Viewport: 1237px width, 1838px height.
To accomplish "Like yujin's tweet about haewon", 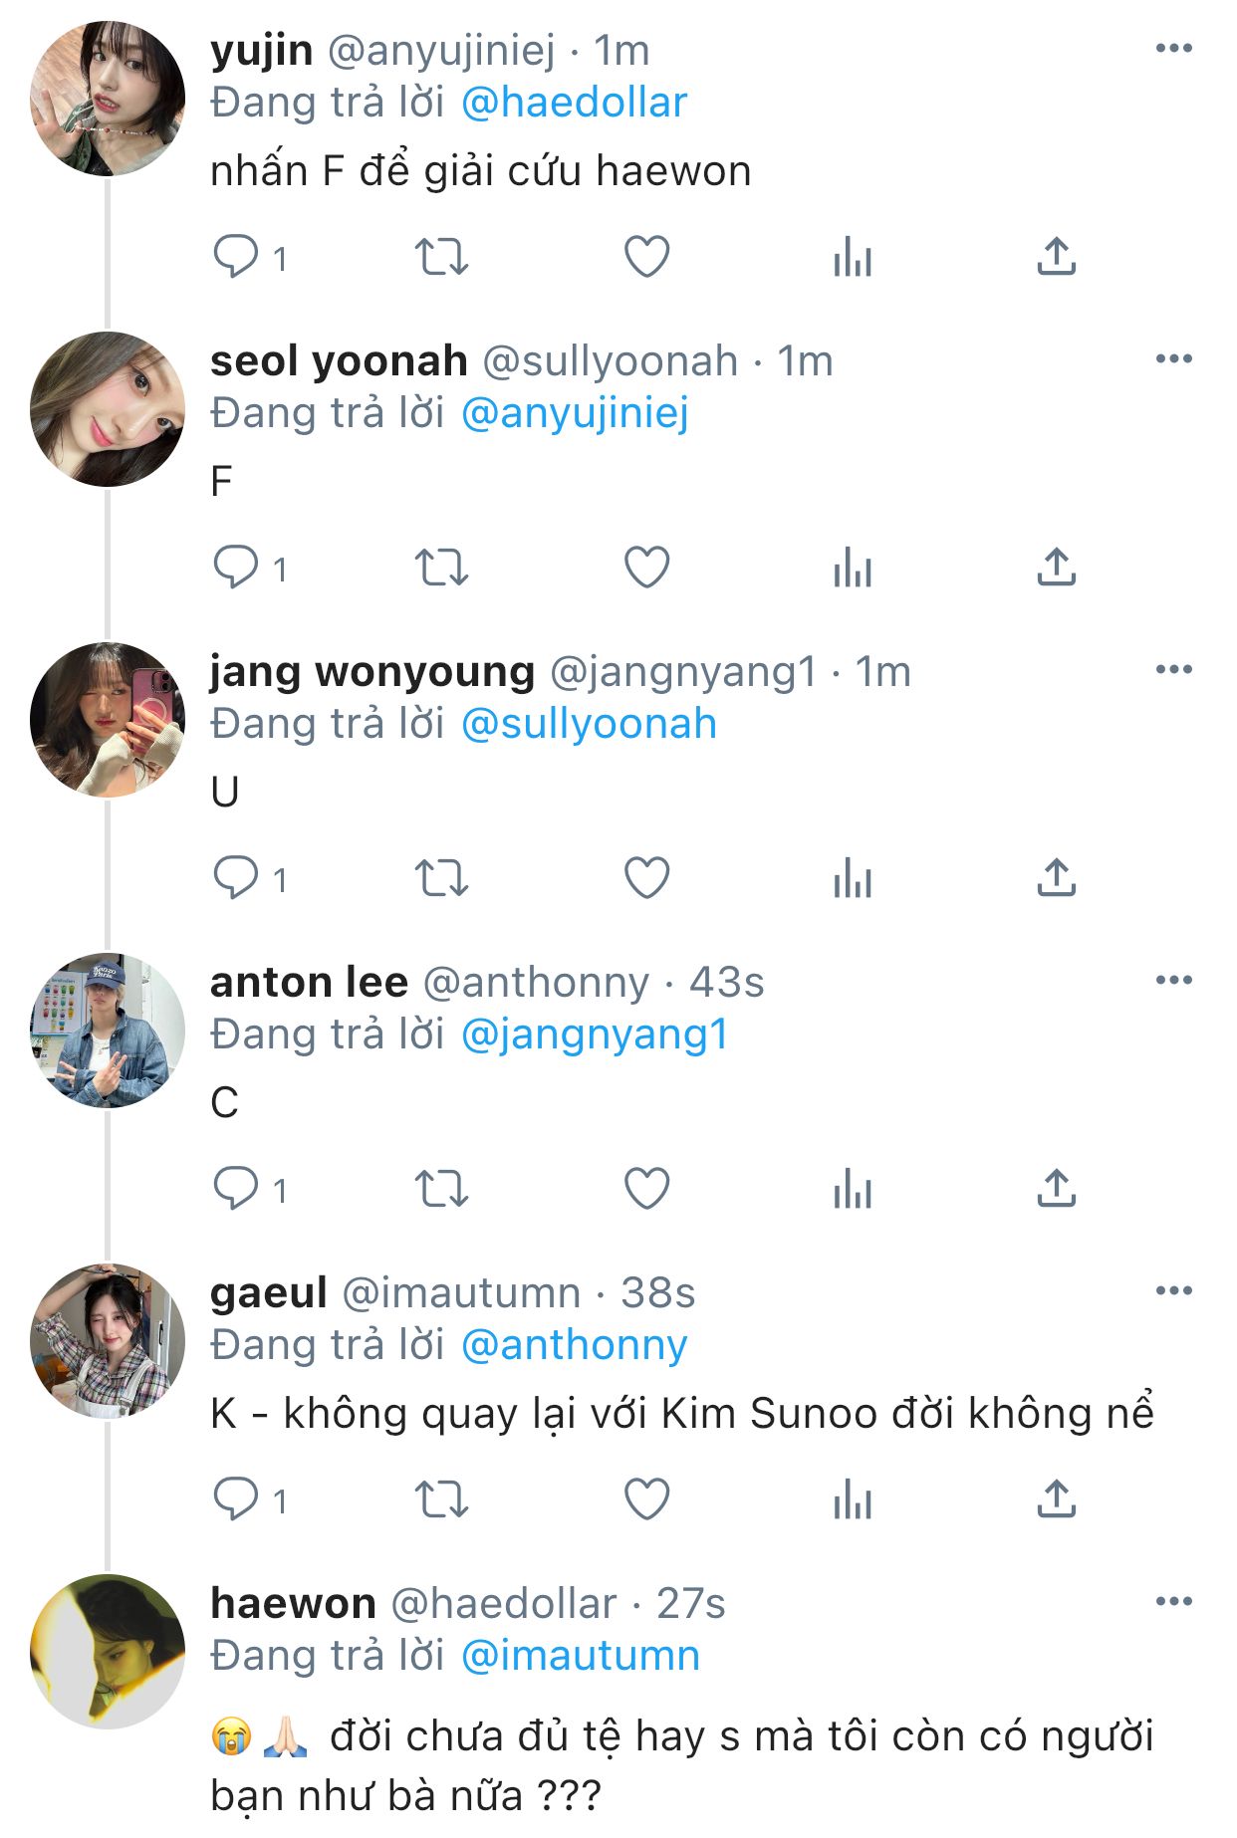I will [646, 257].
